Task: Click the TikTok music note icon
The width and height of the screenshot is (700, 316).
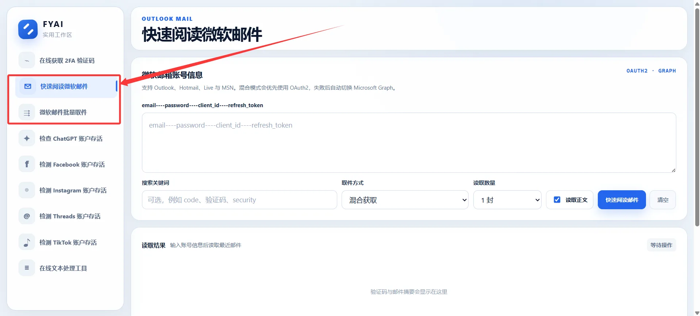Action: (x=27, y=242)
